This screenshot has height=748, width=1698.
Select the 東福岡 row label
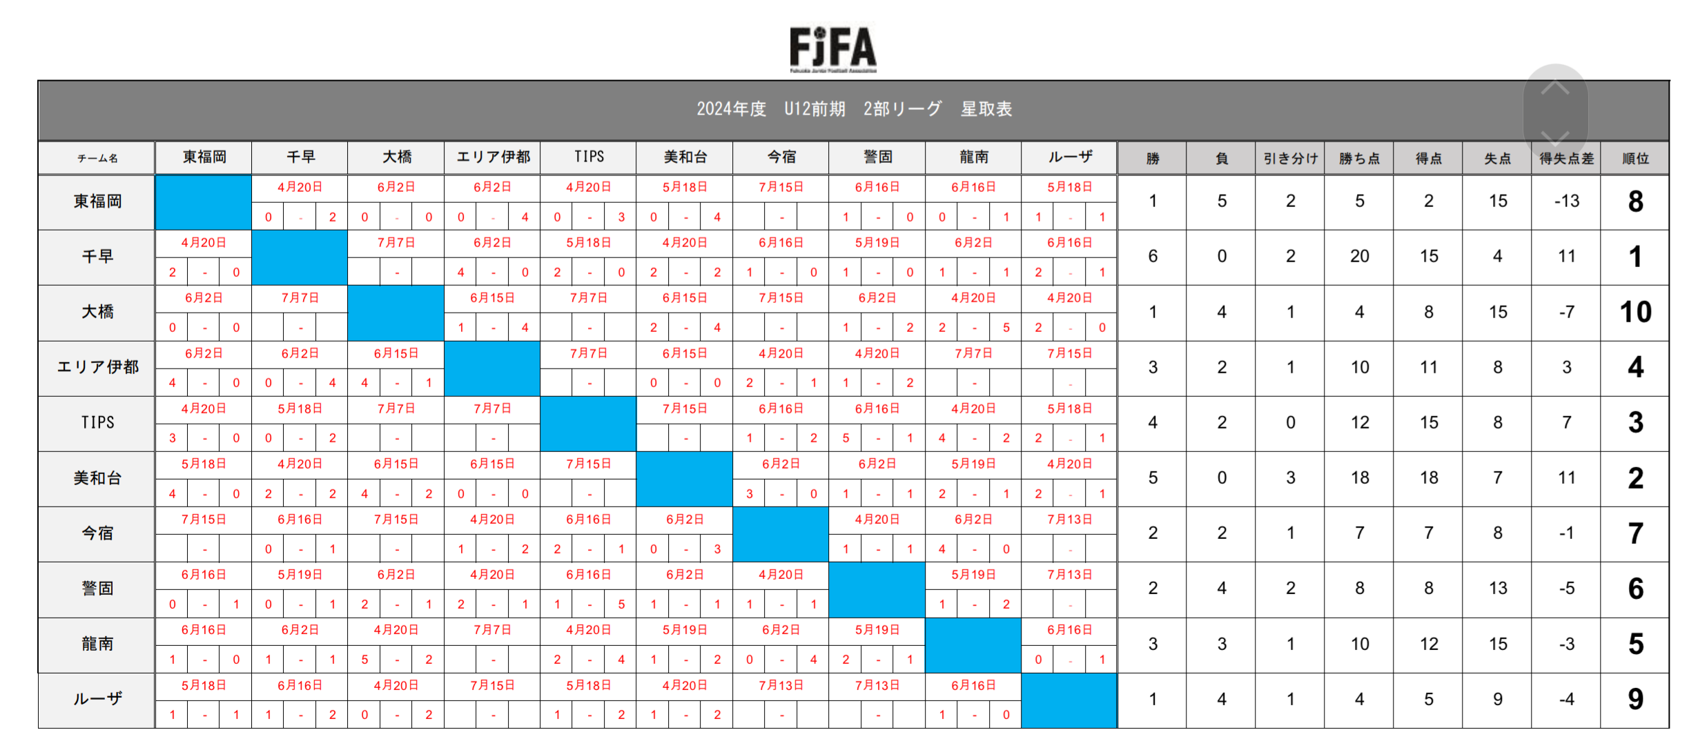(x=97, y=201)
